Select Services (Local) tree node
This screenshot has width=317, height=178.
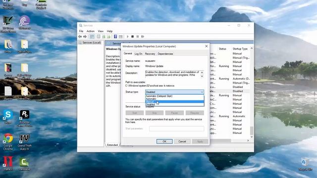pos(91,43)
